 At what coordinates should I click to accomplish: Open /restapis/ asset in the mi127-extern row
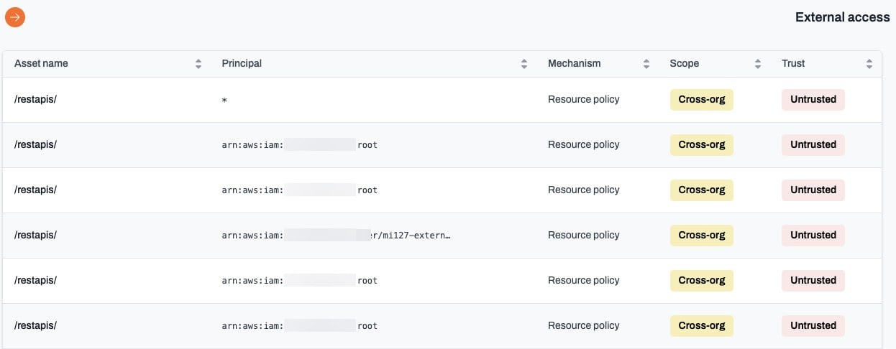(x=35, y=235)
